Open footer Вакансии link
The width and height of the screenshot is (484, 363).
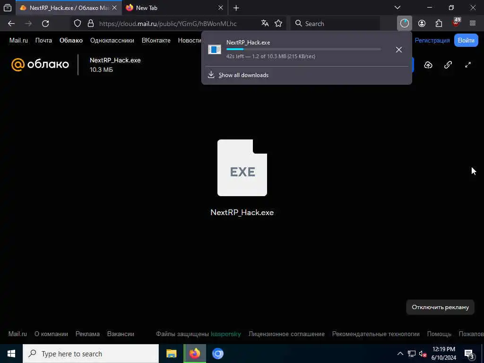pos(121,334)
